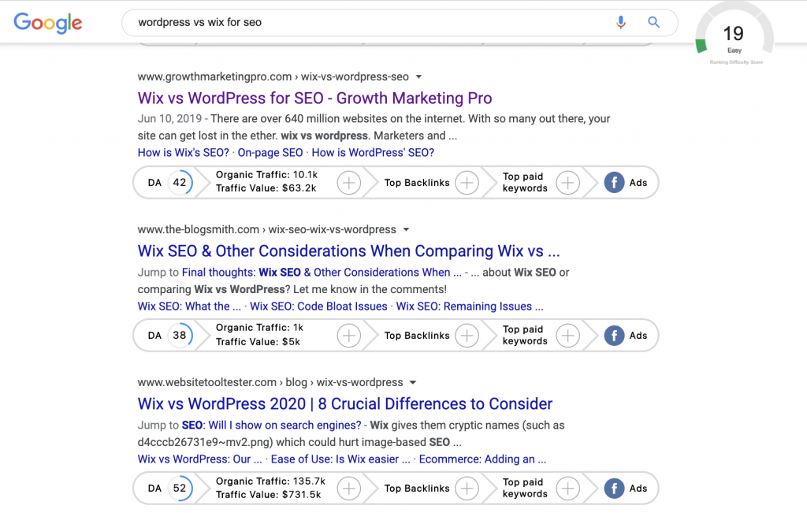Viewport: 807px width, 513px height.
Task: Click 'www.growthmarketingpro.com › wix-vs-wordpress-seo' URL text
Action: point(273,76)
